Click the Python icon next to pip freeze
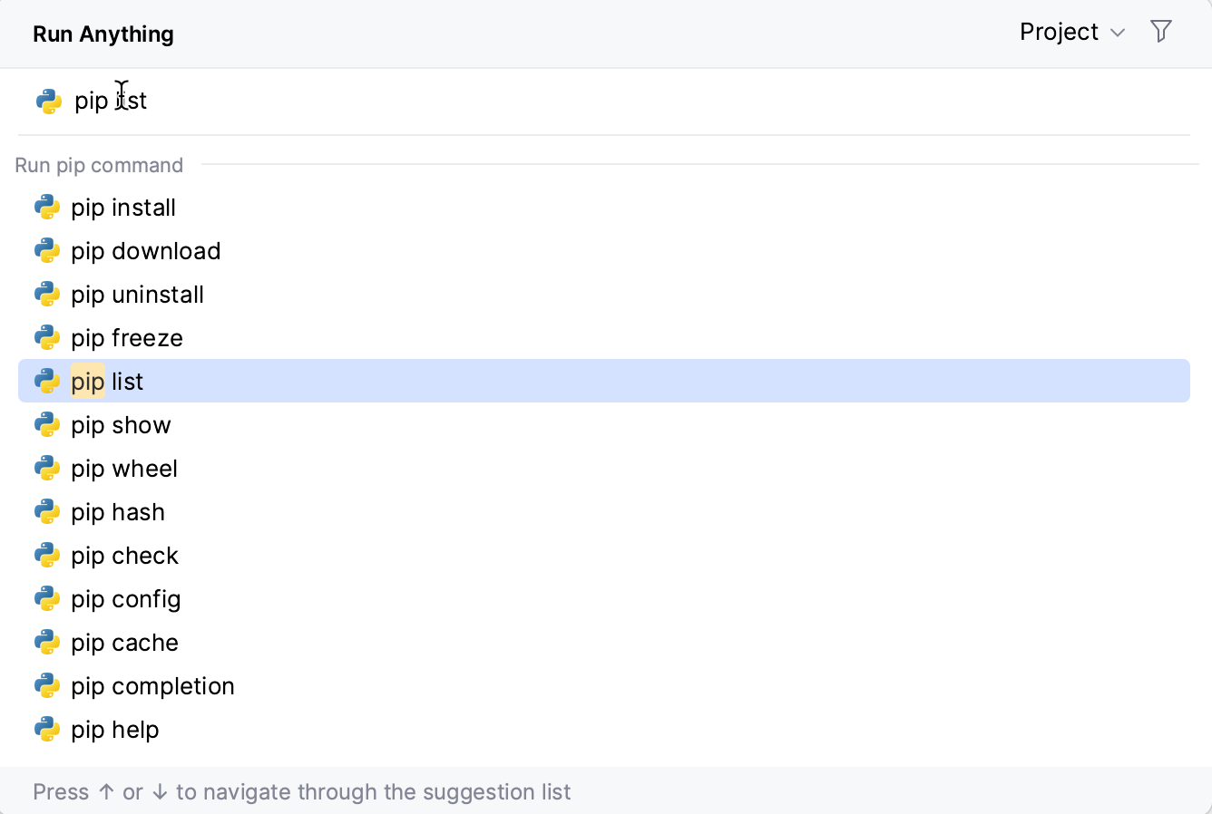The width and height of the screenshot is (1212, 814). click(x=47, y=338)
